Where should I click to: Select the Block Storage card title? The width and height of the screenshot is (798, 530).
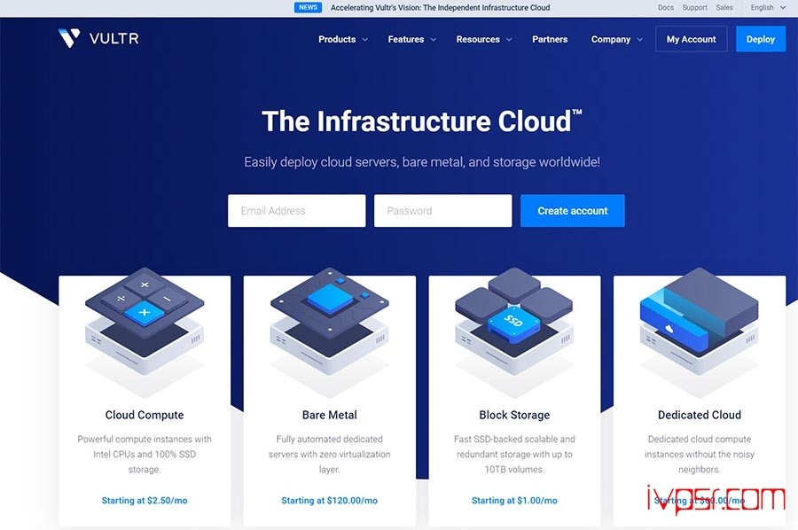point(514,415)
